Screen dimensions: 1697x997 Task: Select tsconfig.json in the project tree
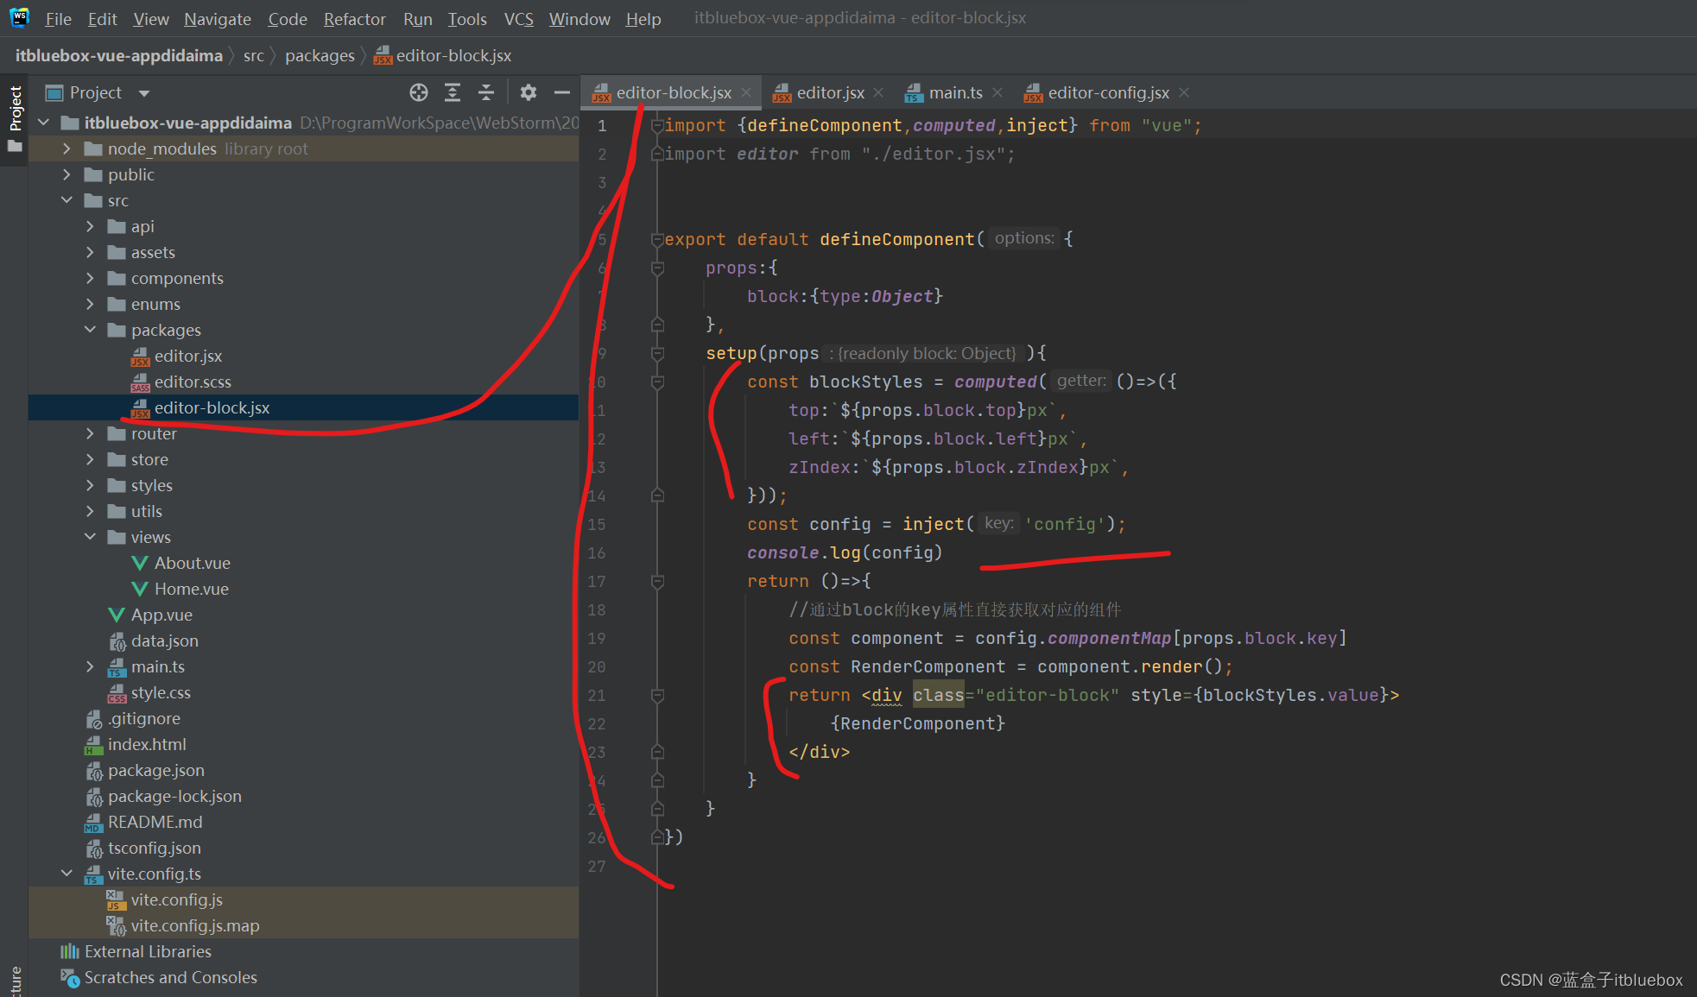point(154,848)
